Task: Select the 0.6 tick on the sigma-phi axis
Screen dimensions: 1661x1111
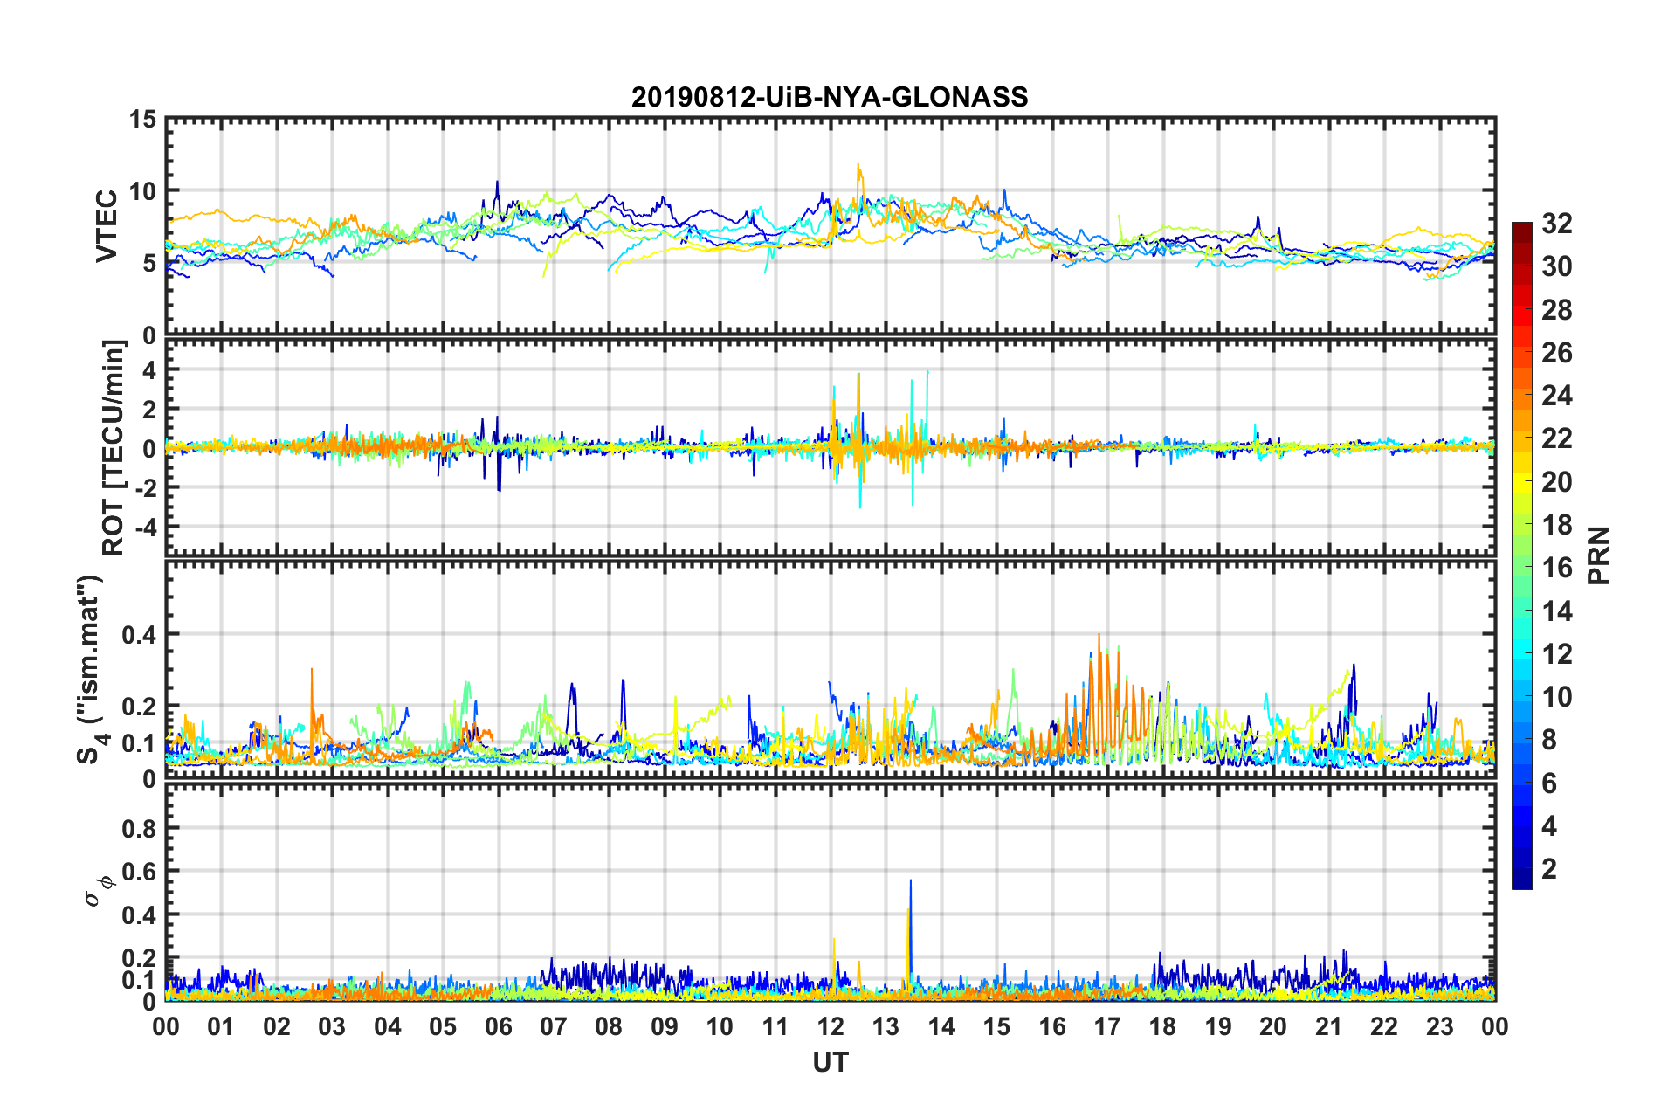Action: [x=139, y=872]
